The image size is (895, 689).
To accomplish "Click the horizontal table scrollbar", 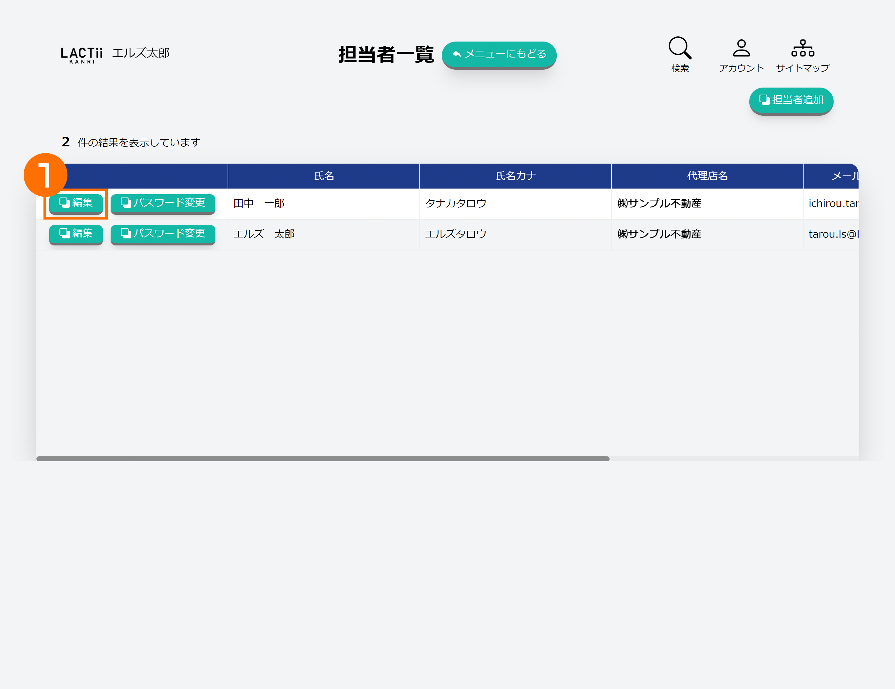I will (323, 459).
